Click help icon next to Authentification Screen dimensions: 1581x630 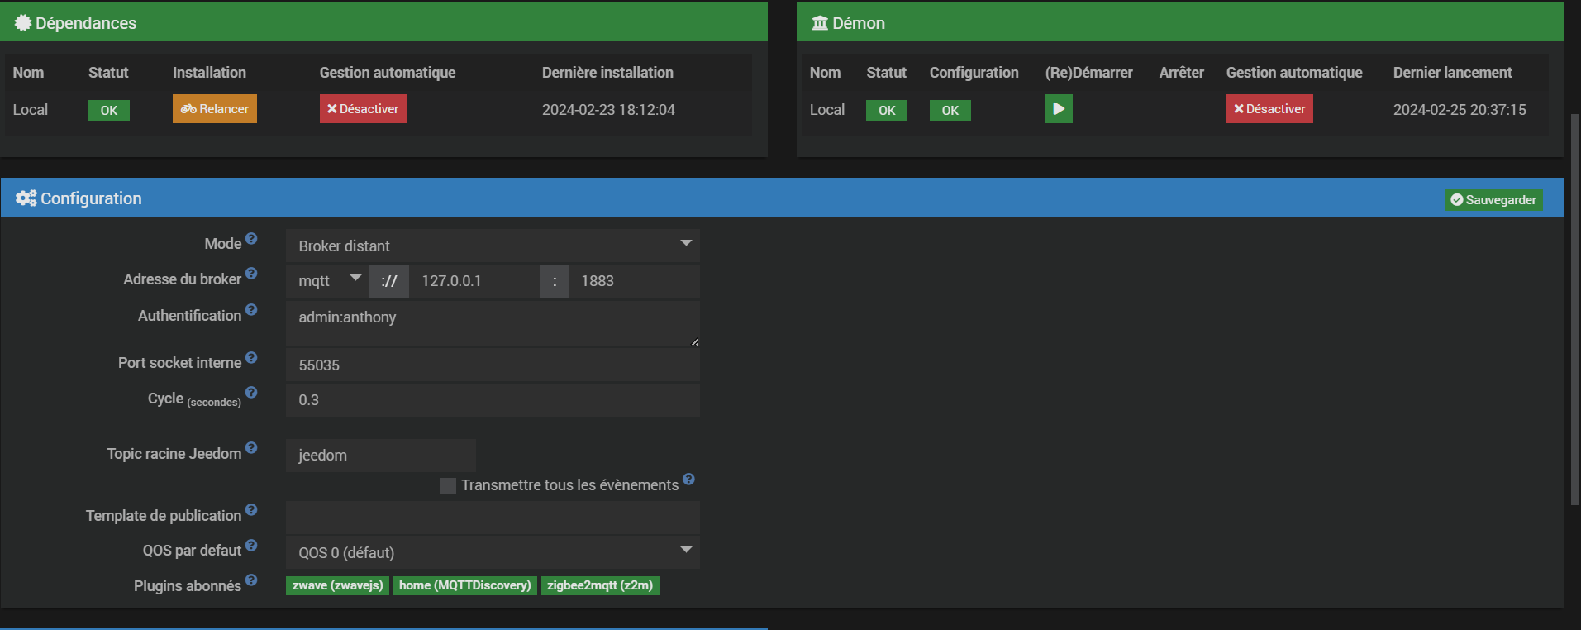click(x=251, y=310)
